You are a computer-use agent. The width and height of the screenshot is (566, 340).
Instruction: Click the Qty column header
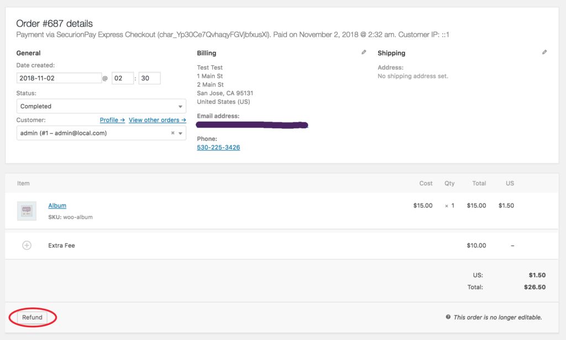(449, 184)
